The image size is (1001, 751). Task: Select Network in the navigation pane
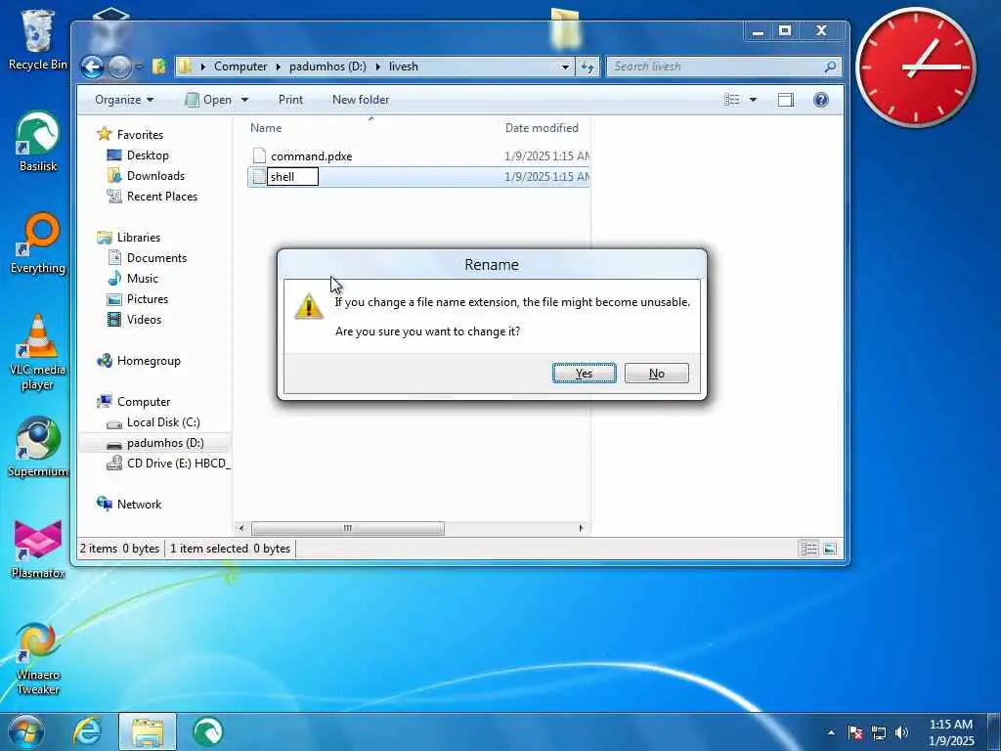[139, 505]
